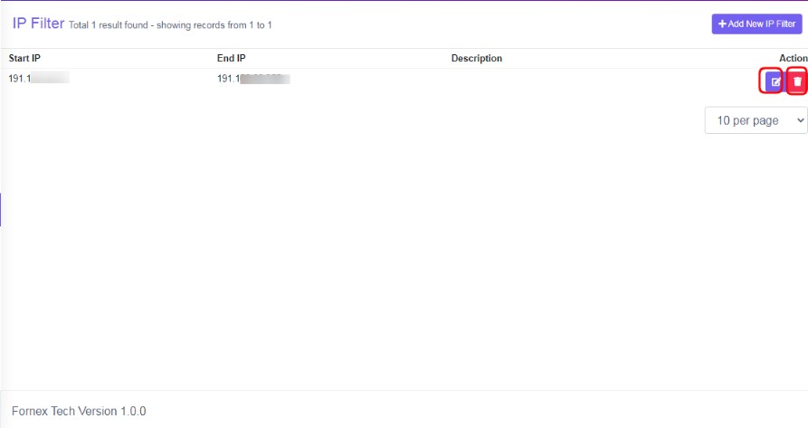Click Add New IP Filter button
The width and height of the screenshot is (808, 428).
pyautogui.click(x=756, y=24)
